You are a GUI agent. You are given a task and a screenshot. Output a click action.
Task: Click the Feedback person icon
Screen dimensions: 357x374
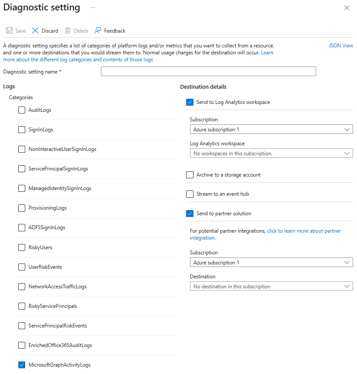point(98,31)
